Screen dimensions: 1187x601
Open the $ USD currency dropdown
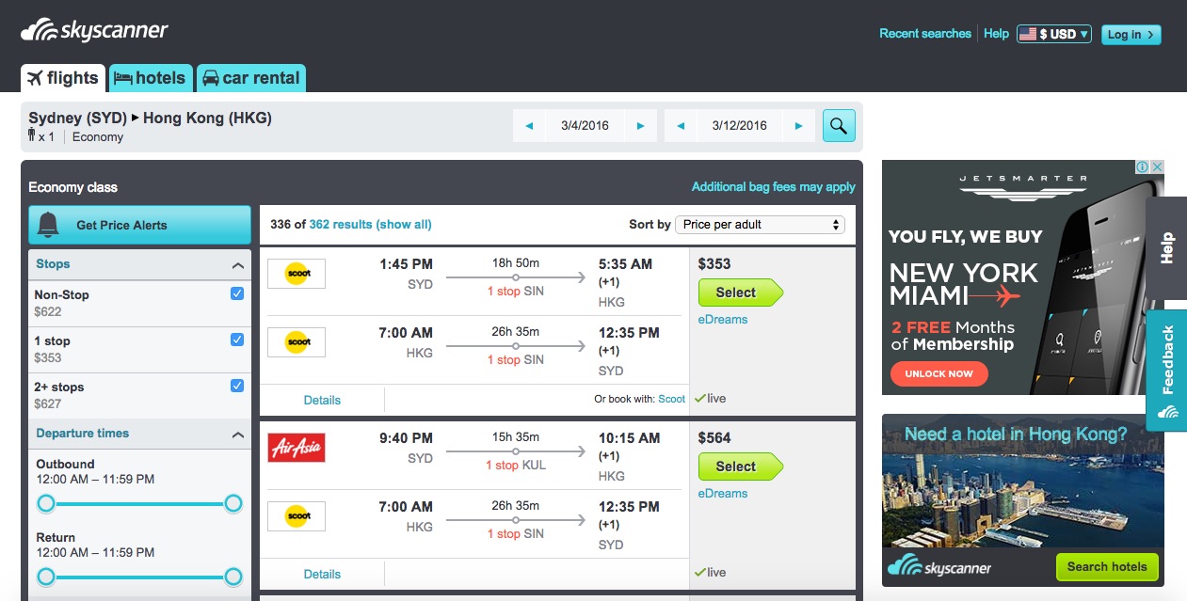tap(1054, 34)
